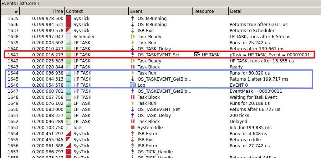The image size is (321, 158).
Task: Click the System Idle icon in row 1653
Action: (133, 127)
